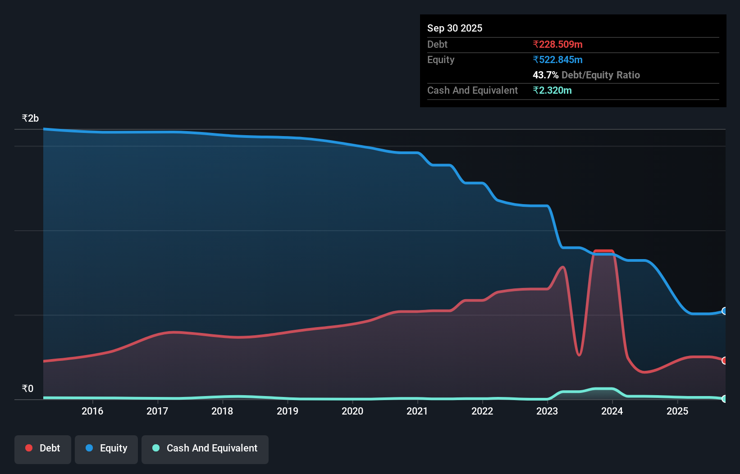740x474 pixels.
Task: Click the Equity label in tooltip
Action: coord(441,59)
